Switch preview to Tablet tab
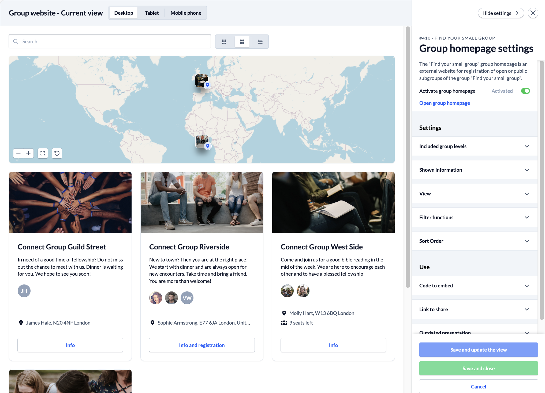 pos(152,13)
